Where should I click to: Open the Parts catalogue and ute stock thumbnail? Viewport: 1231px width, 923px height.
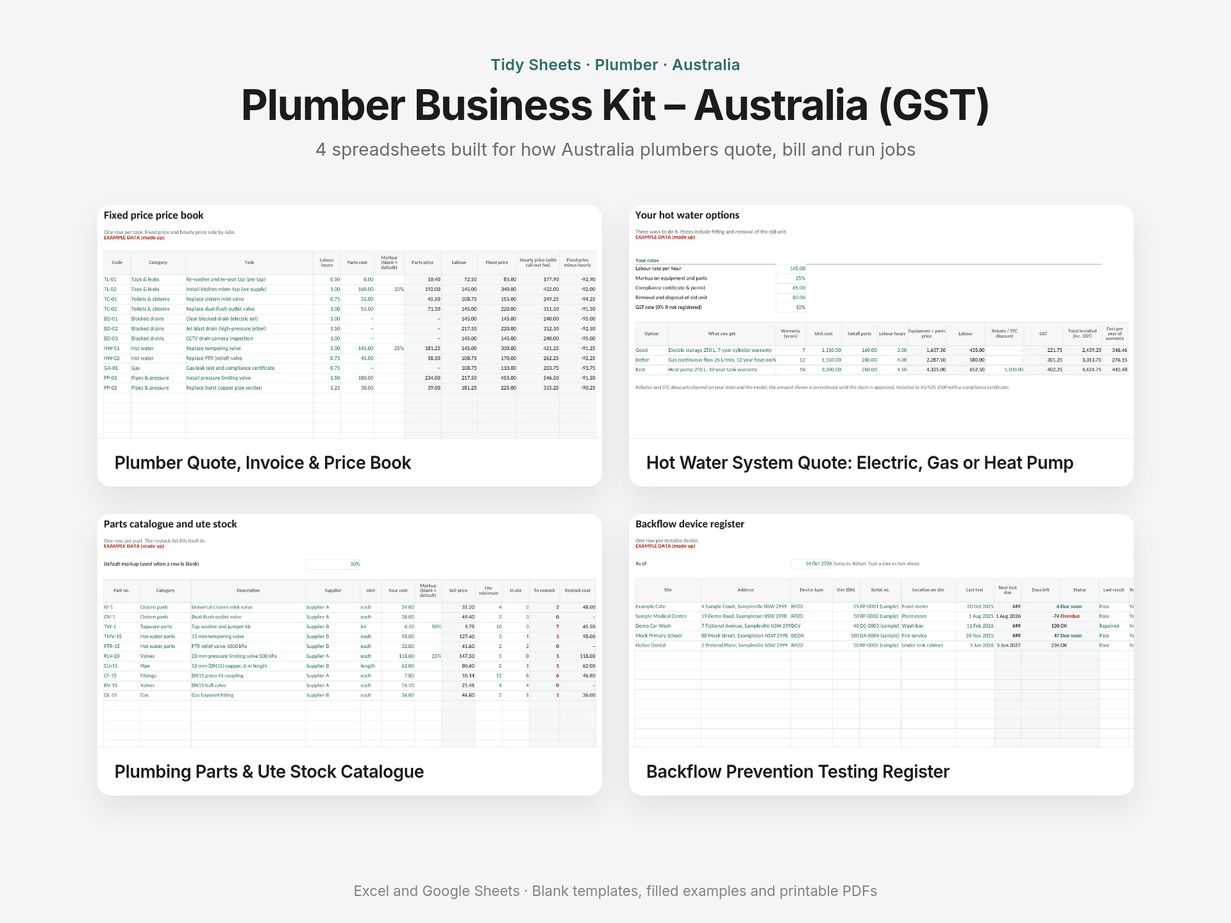[349, 631]
